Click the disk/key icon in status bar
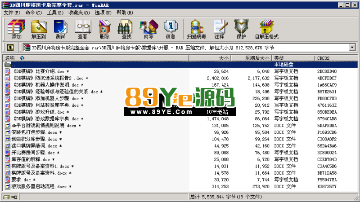 [x=10, y=197]
